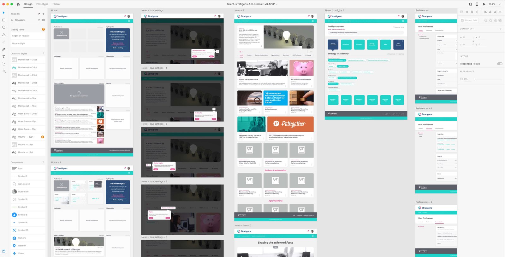Open the 28.2% zoom level dropdown
Image resolution: width=505 pixels, height=257 pixels.
[x=499, y=4]
